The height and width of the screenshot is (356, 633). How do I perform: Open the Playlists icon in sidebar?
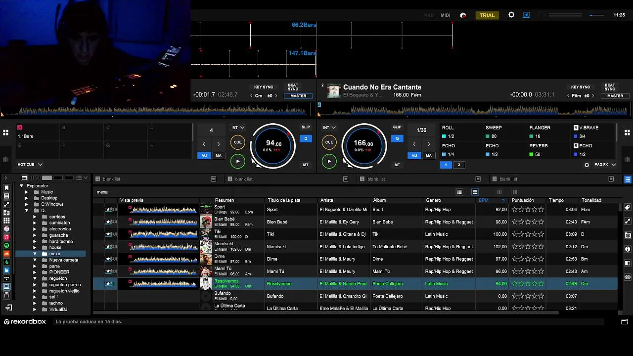(x=6, y=196)
